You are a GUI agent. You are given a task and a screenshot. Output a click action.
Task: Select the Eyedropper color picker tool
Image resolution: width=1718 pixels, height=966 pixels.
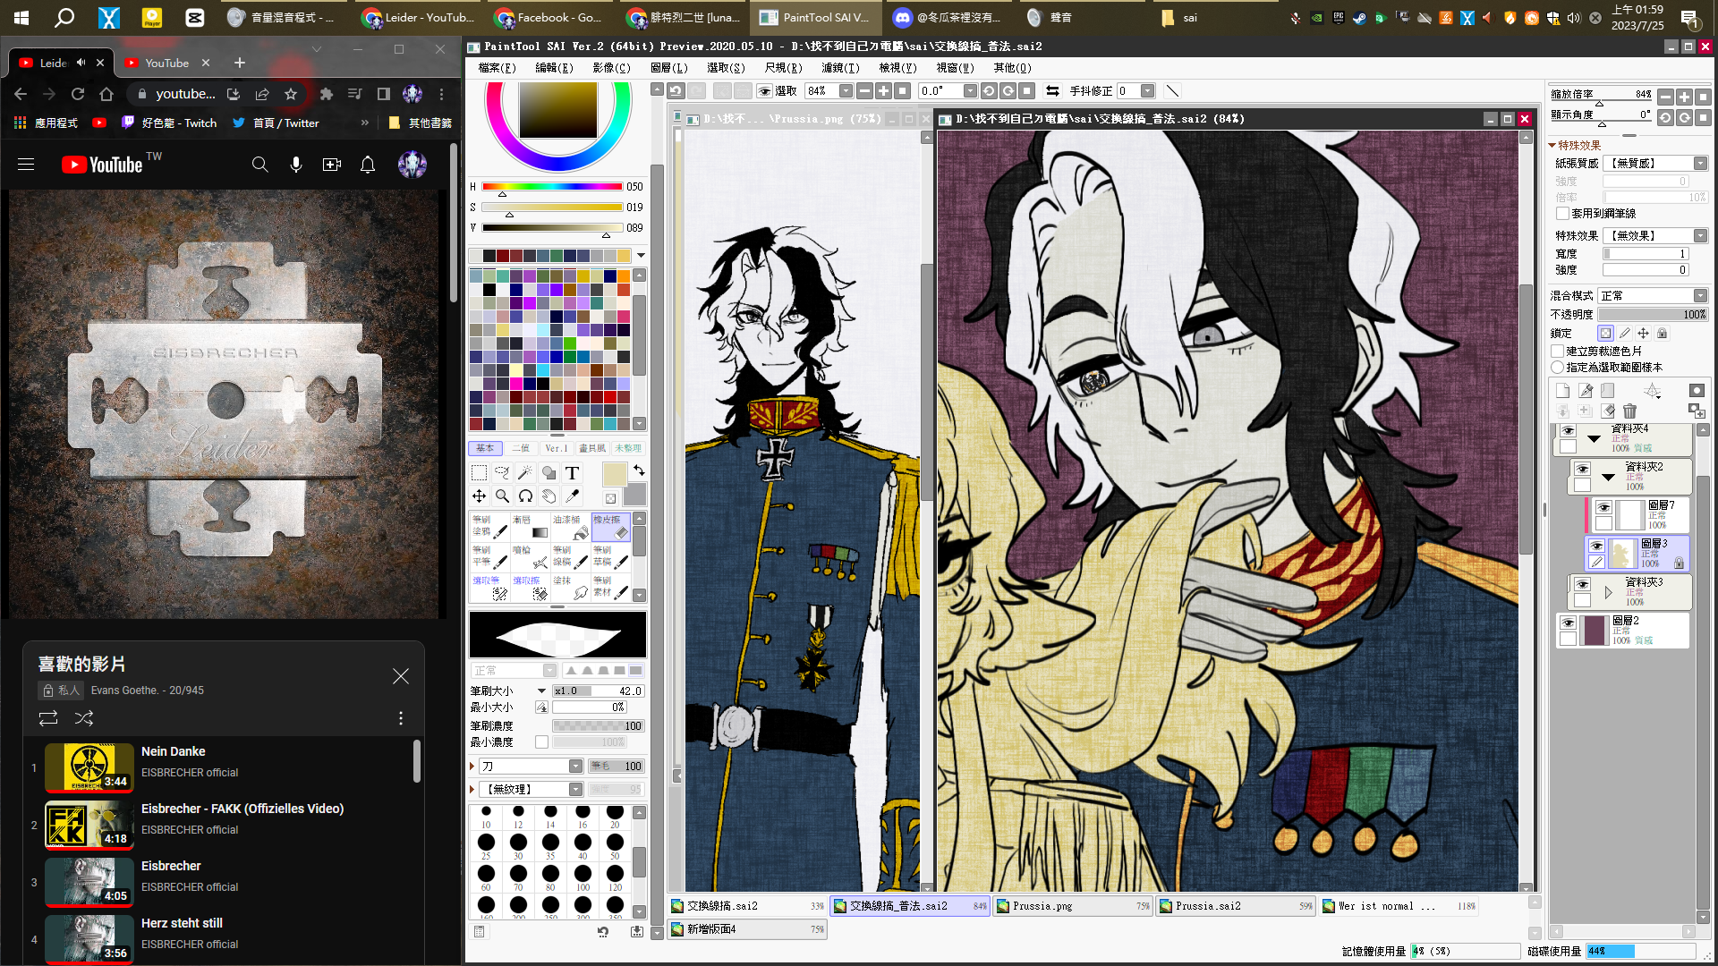pos(572,496)
